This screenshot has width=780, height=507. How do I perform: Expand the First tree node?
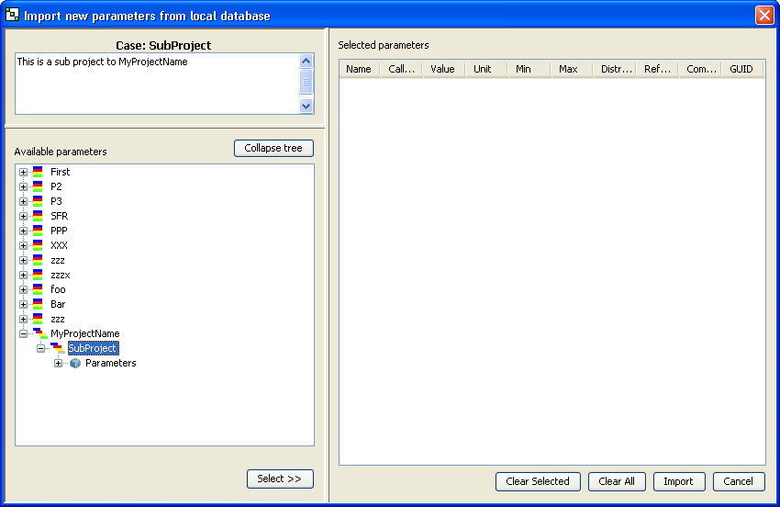(x=23, y=173)
